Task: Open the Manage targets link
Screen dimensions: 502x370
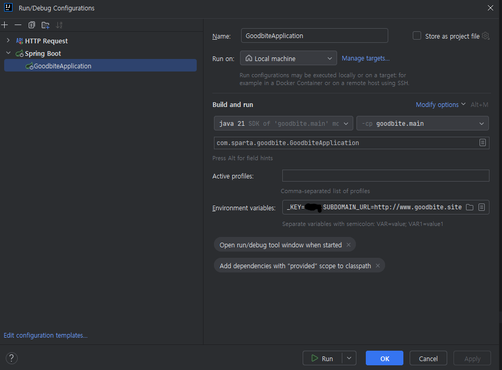Action: [x=366, y=58]
